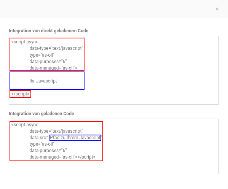Click 'data-managed="as-oil"></script>' in second box
This screenshot has width=228, height=189.
(62, 157)
